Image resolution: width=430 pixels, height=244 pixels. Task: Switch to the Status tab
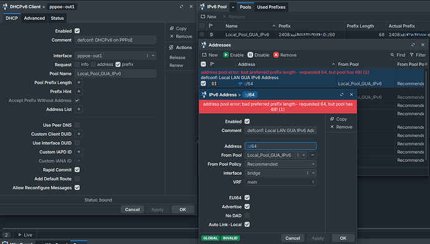(x=57, y=18)
